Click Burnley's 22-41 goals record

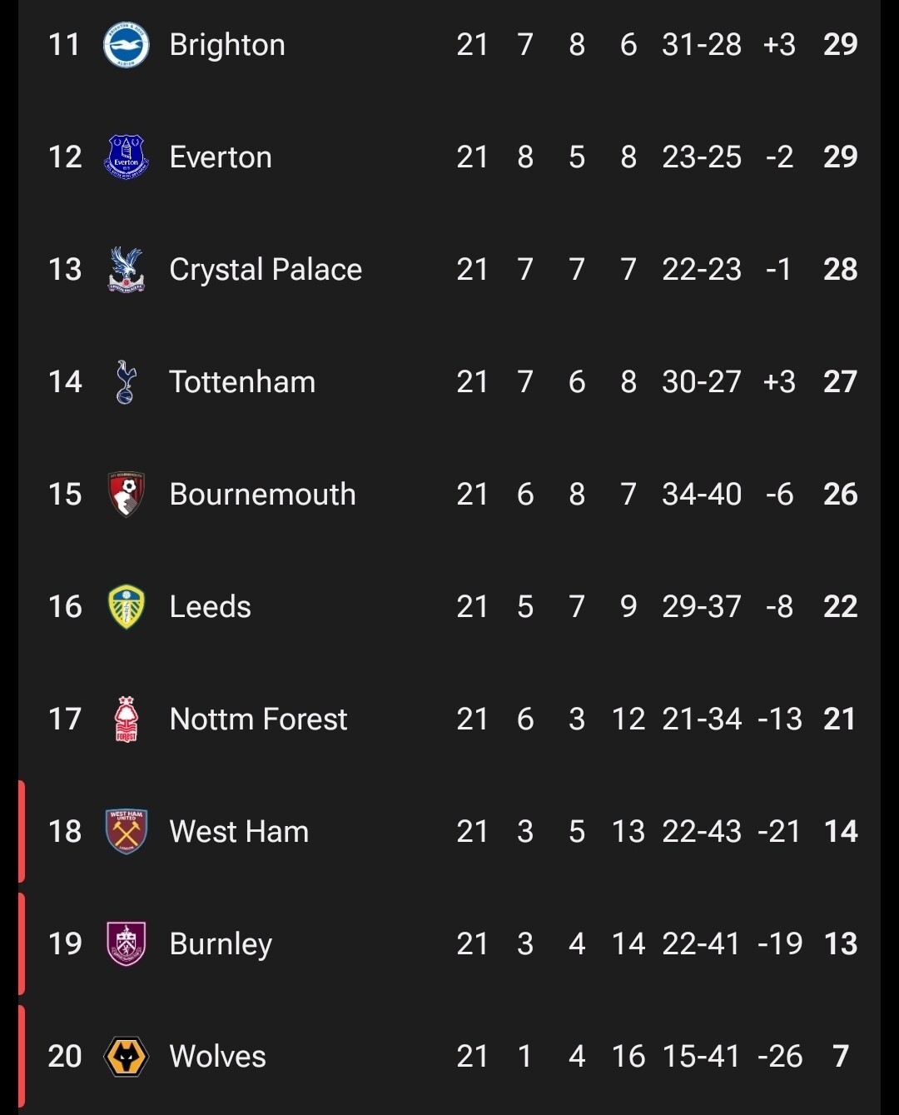coord(701,943)
